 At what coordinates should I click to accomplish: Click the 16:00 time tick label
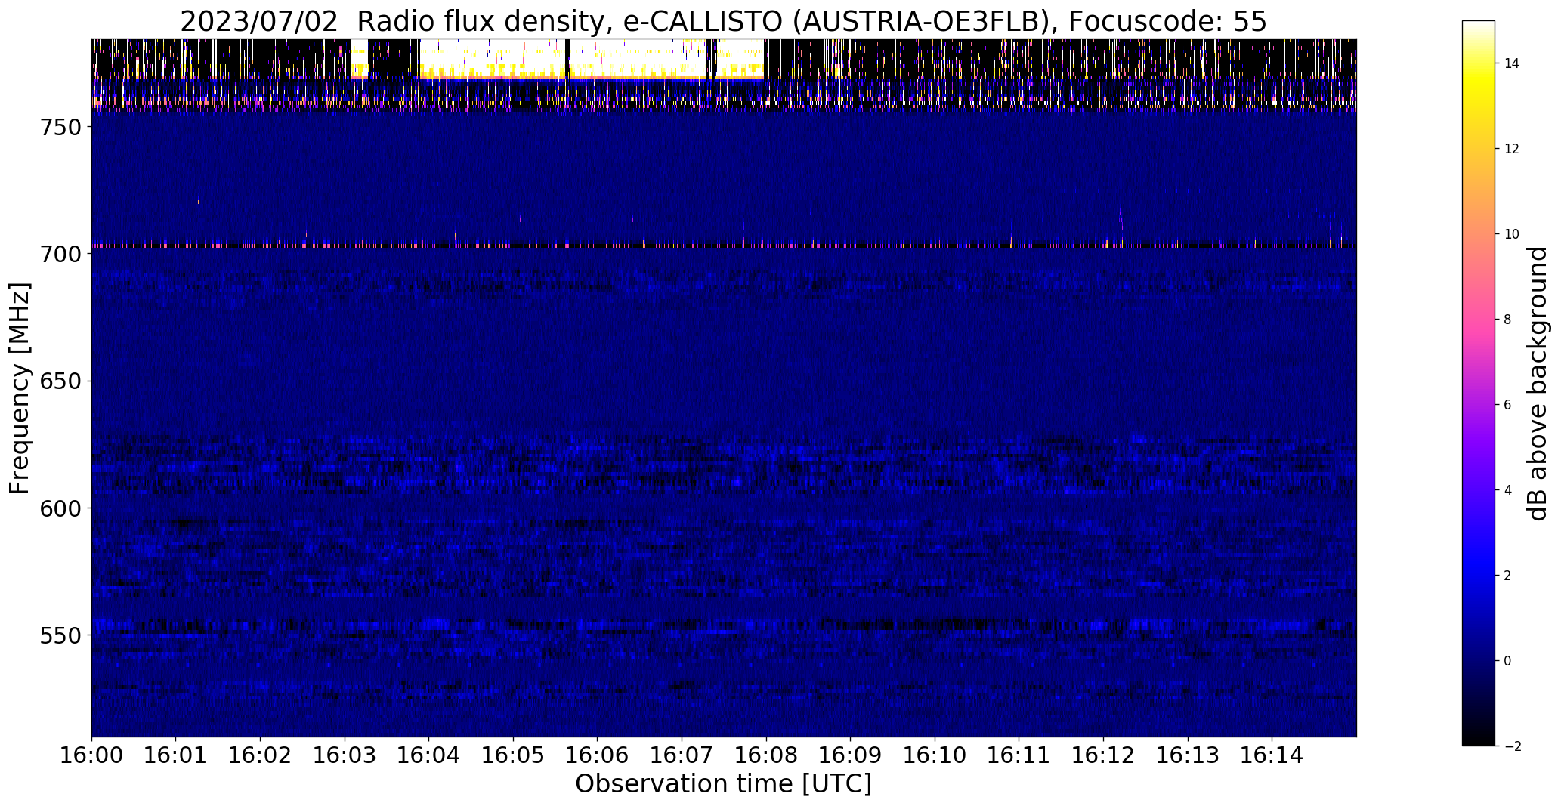(x=91, y=755)
